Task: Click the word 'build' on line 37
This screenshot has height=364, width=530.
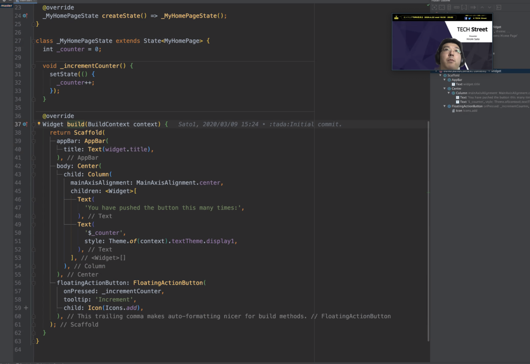Action: click(x=76, y=124)
